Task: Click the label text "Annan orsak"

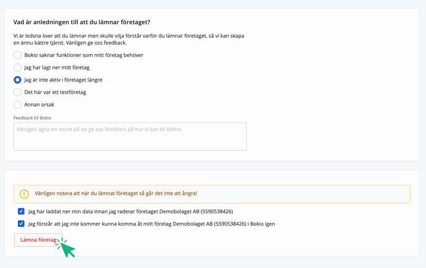Action: pos(39,105)
